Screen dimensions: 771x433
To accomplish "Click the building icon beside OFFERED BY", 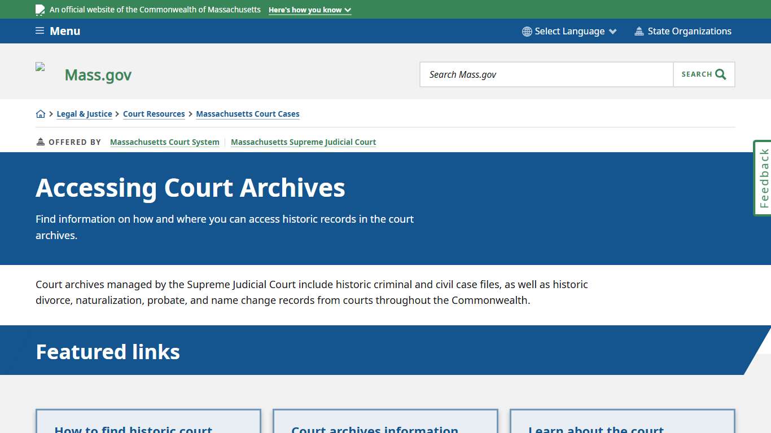I will point(39,142).
